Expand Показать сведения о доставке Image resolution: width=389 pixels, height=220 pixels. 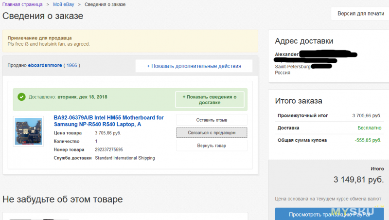[210, 100]
